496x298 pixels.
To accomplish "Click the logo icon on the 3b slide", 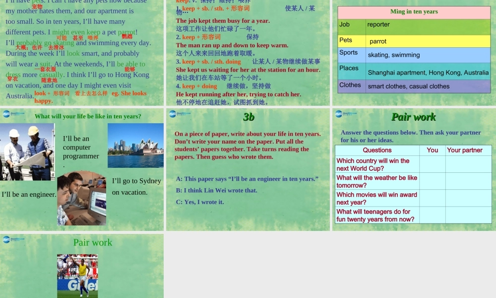I will (x=173, y=114).
